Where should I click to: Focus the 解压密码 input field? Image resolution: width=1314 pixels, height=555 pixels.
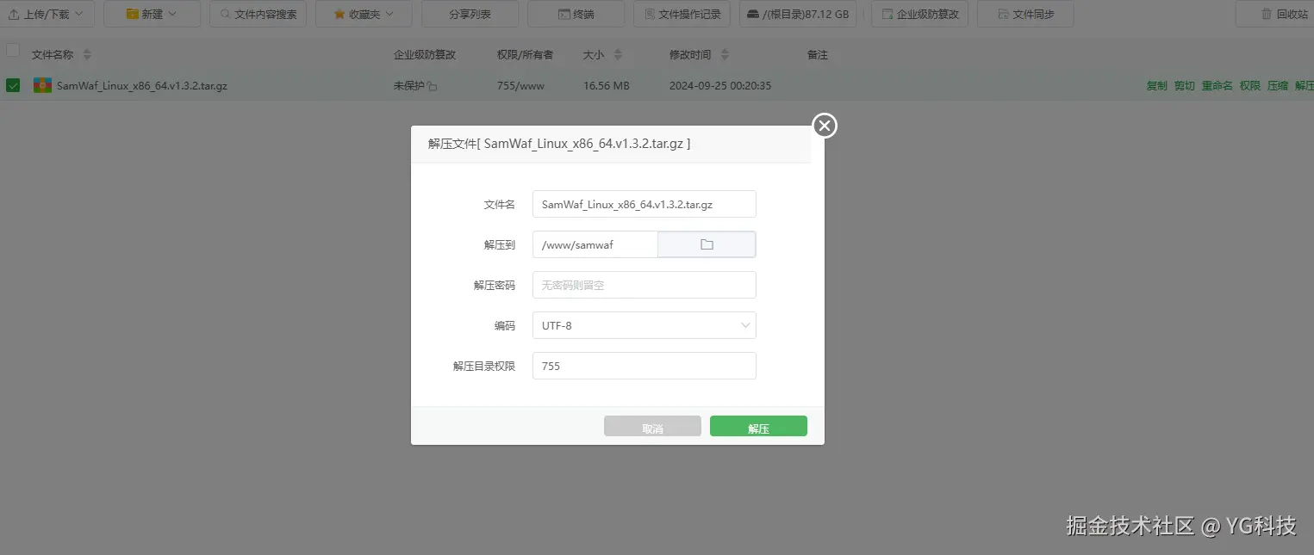tap(644, 285)
